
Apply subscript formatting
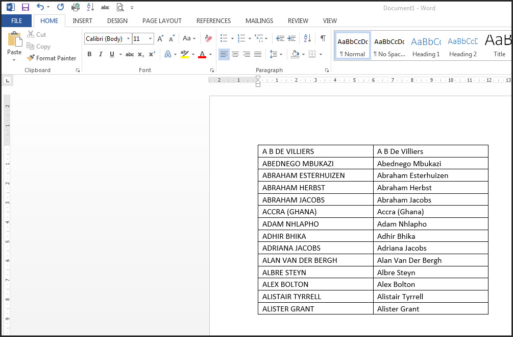tap(141, 54)
